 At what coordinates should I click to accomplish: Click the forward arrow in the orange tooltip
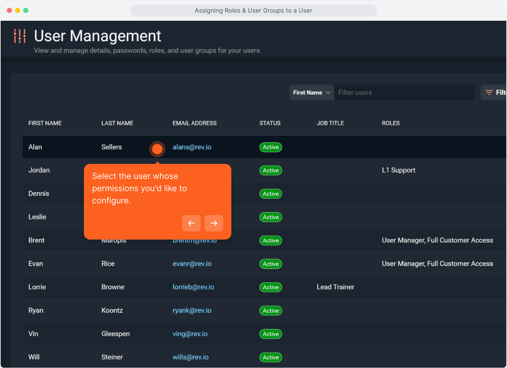214,223
